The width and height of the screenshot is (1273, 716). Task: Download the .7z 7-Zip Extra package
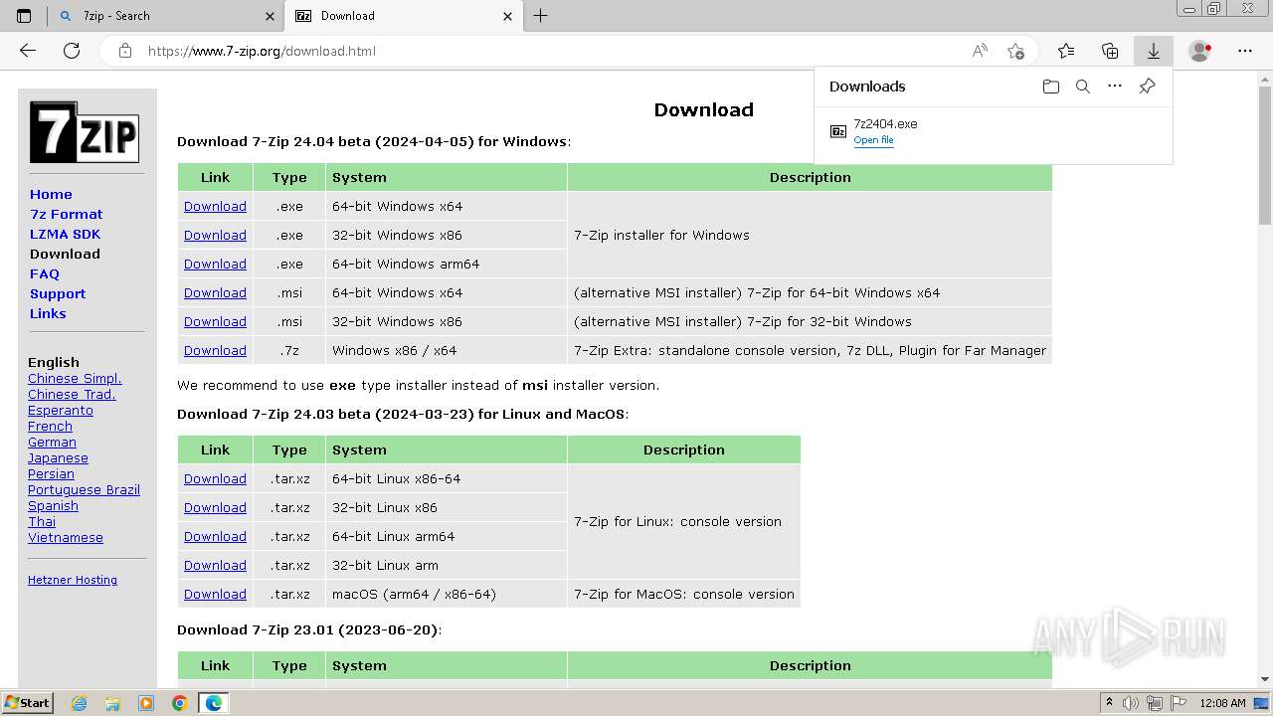(215, 350)
